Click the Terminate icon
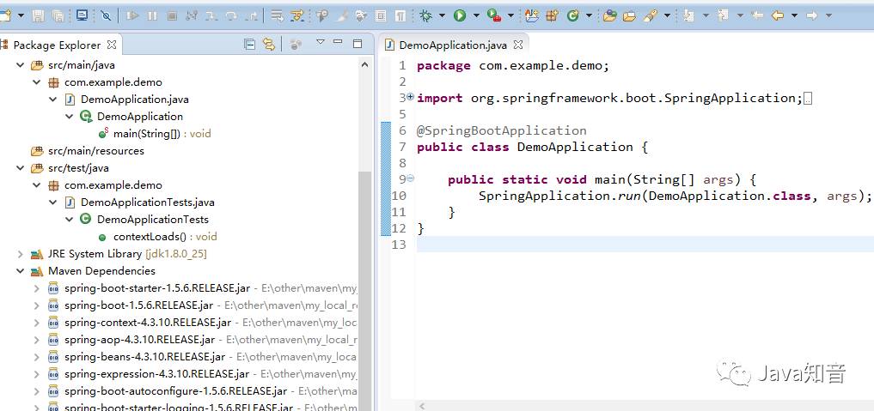This screenshot has height=411, width=874. point(172,16)
